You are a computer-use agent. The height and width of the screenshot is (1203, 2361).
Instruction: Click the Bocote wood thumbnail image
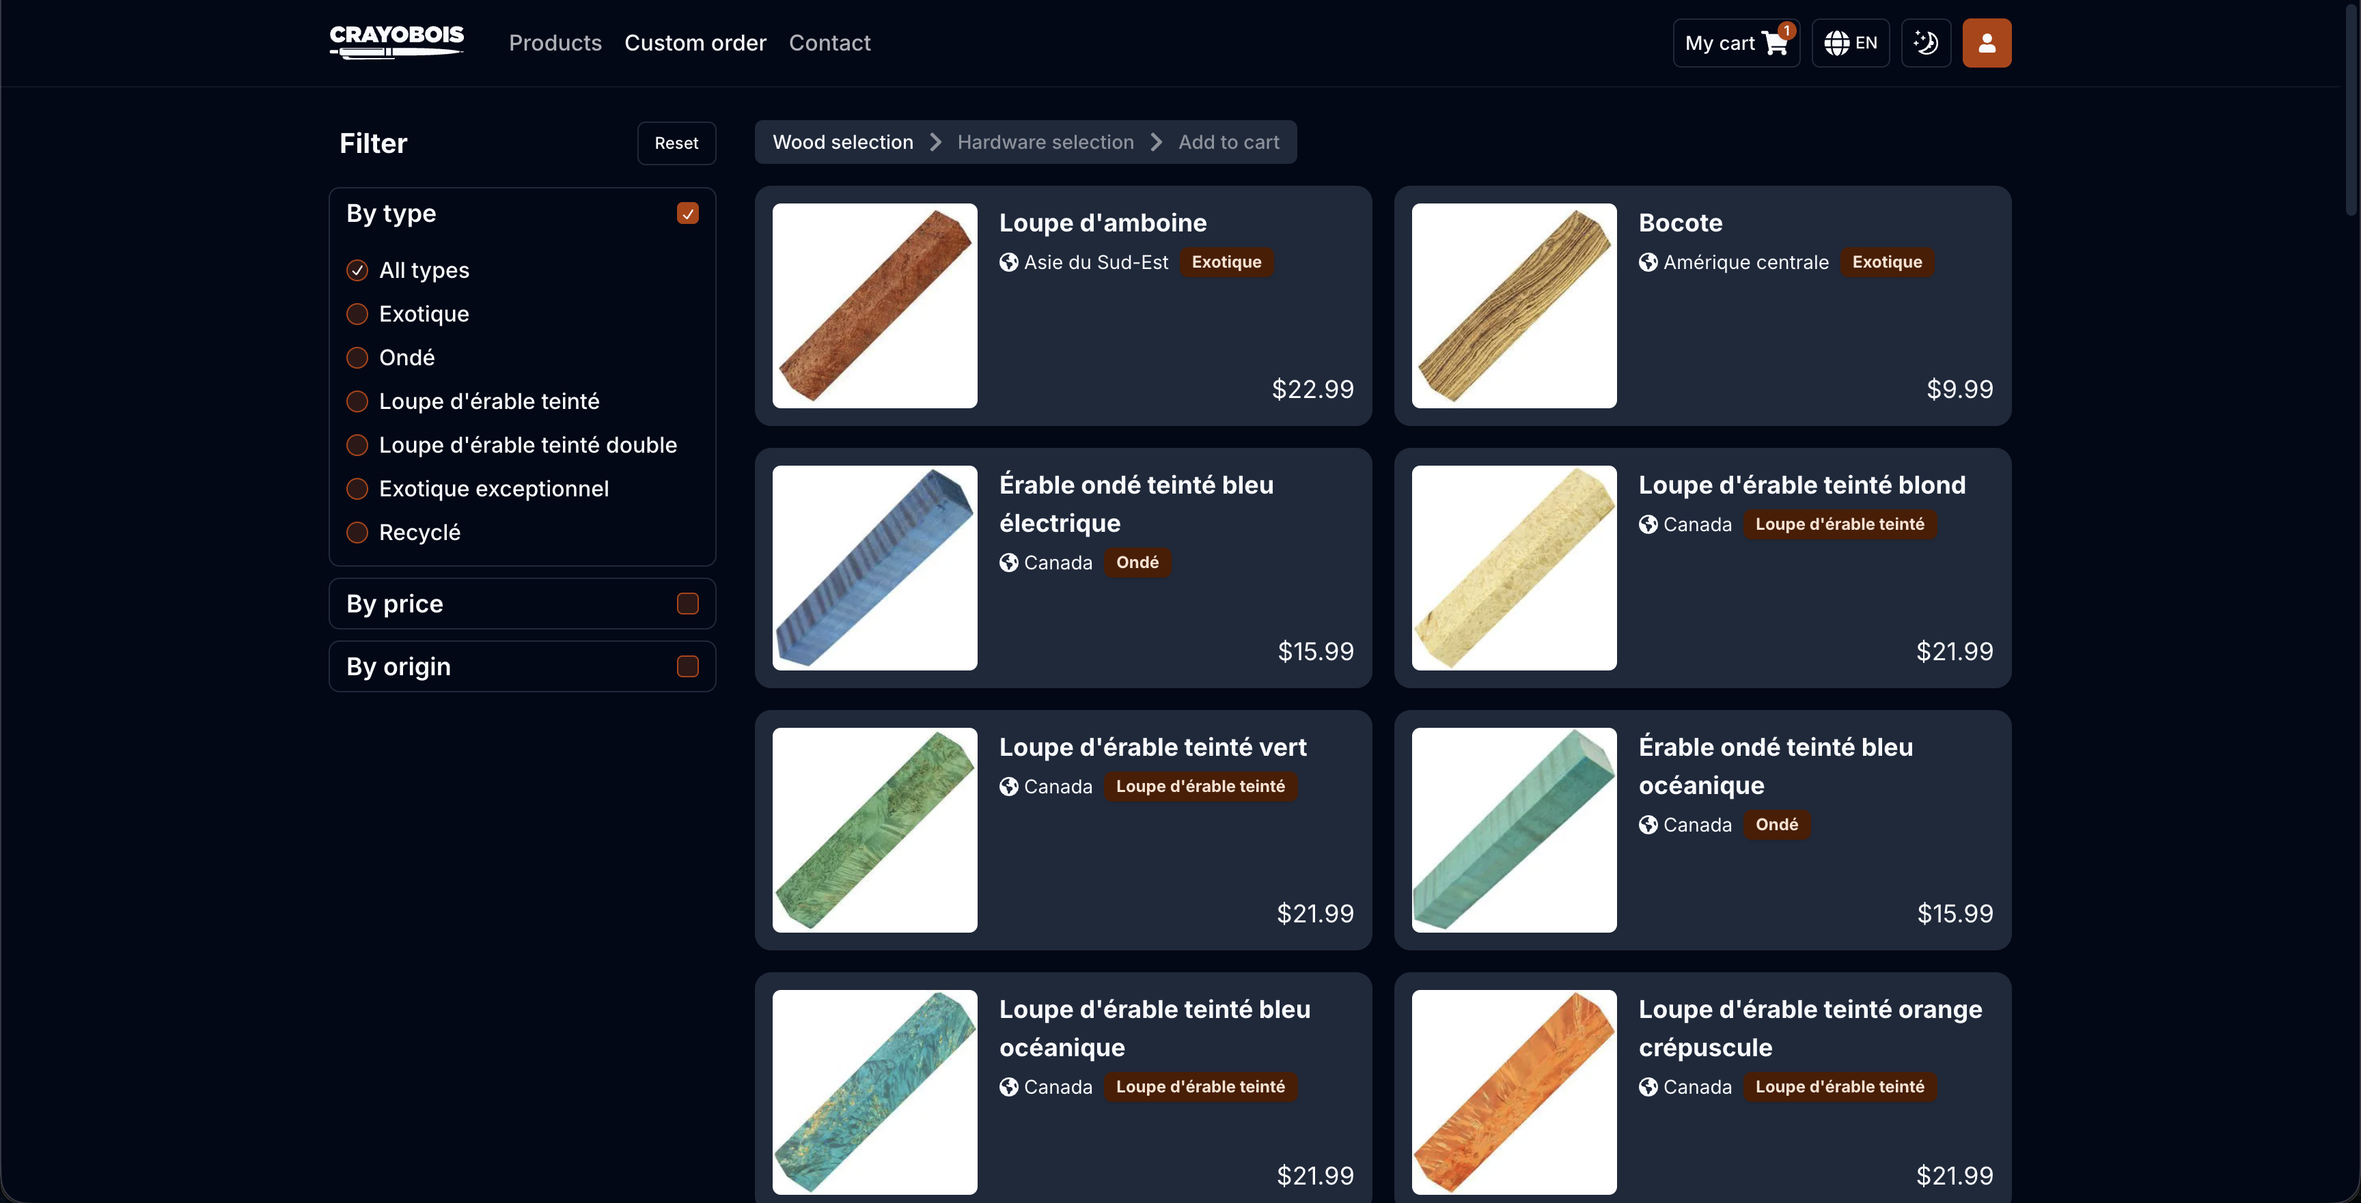(x=1513, y=306)
